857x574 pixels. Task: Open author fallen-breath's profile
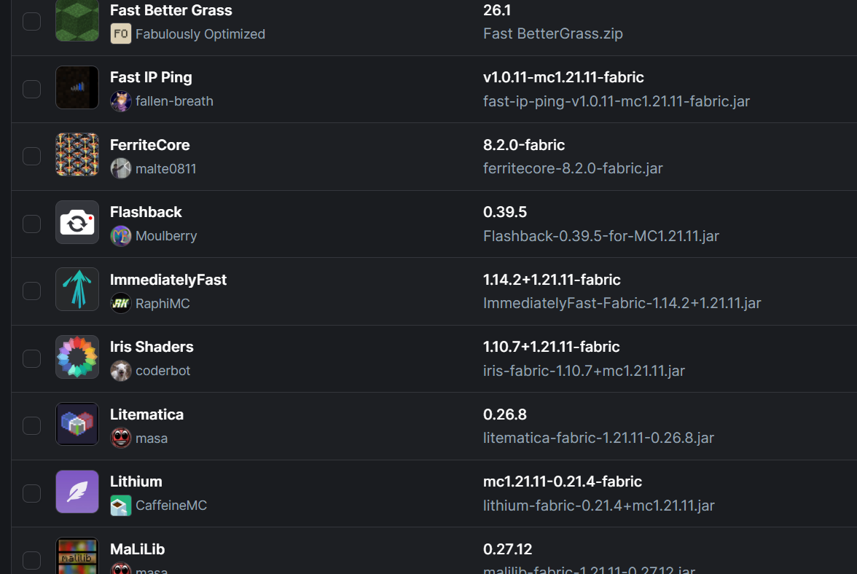coord(174,101)
